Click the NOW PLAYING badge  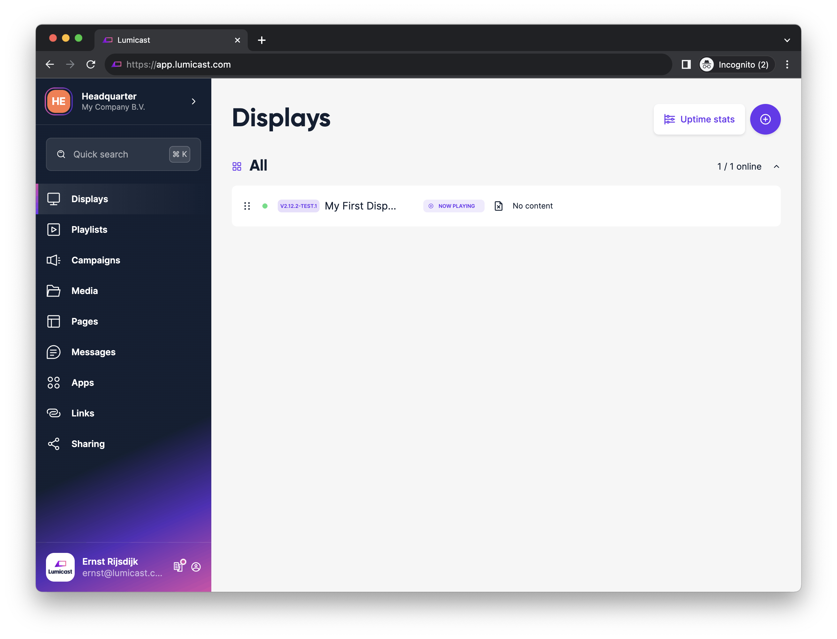coord(453,206)
